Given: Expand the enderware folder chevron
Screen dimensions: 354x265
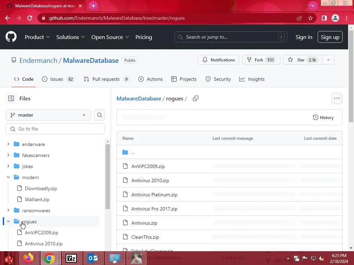Looking at the screenshot, I should coord(8,144).
